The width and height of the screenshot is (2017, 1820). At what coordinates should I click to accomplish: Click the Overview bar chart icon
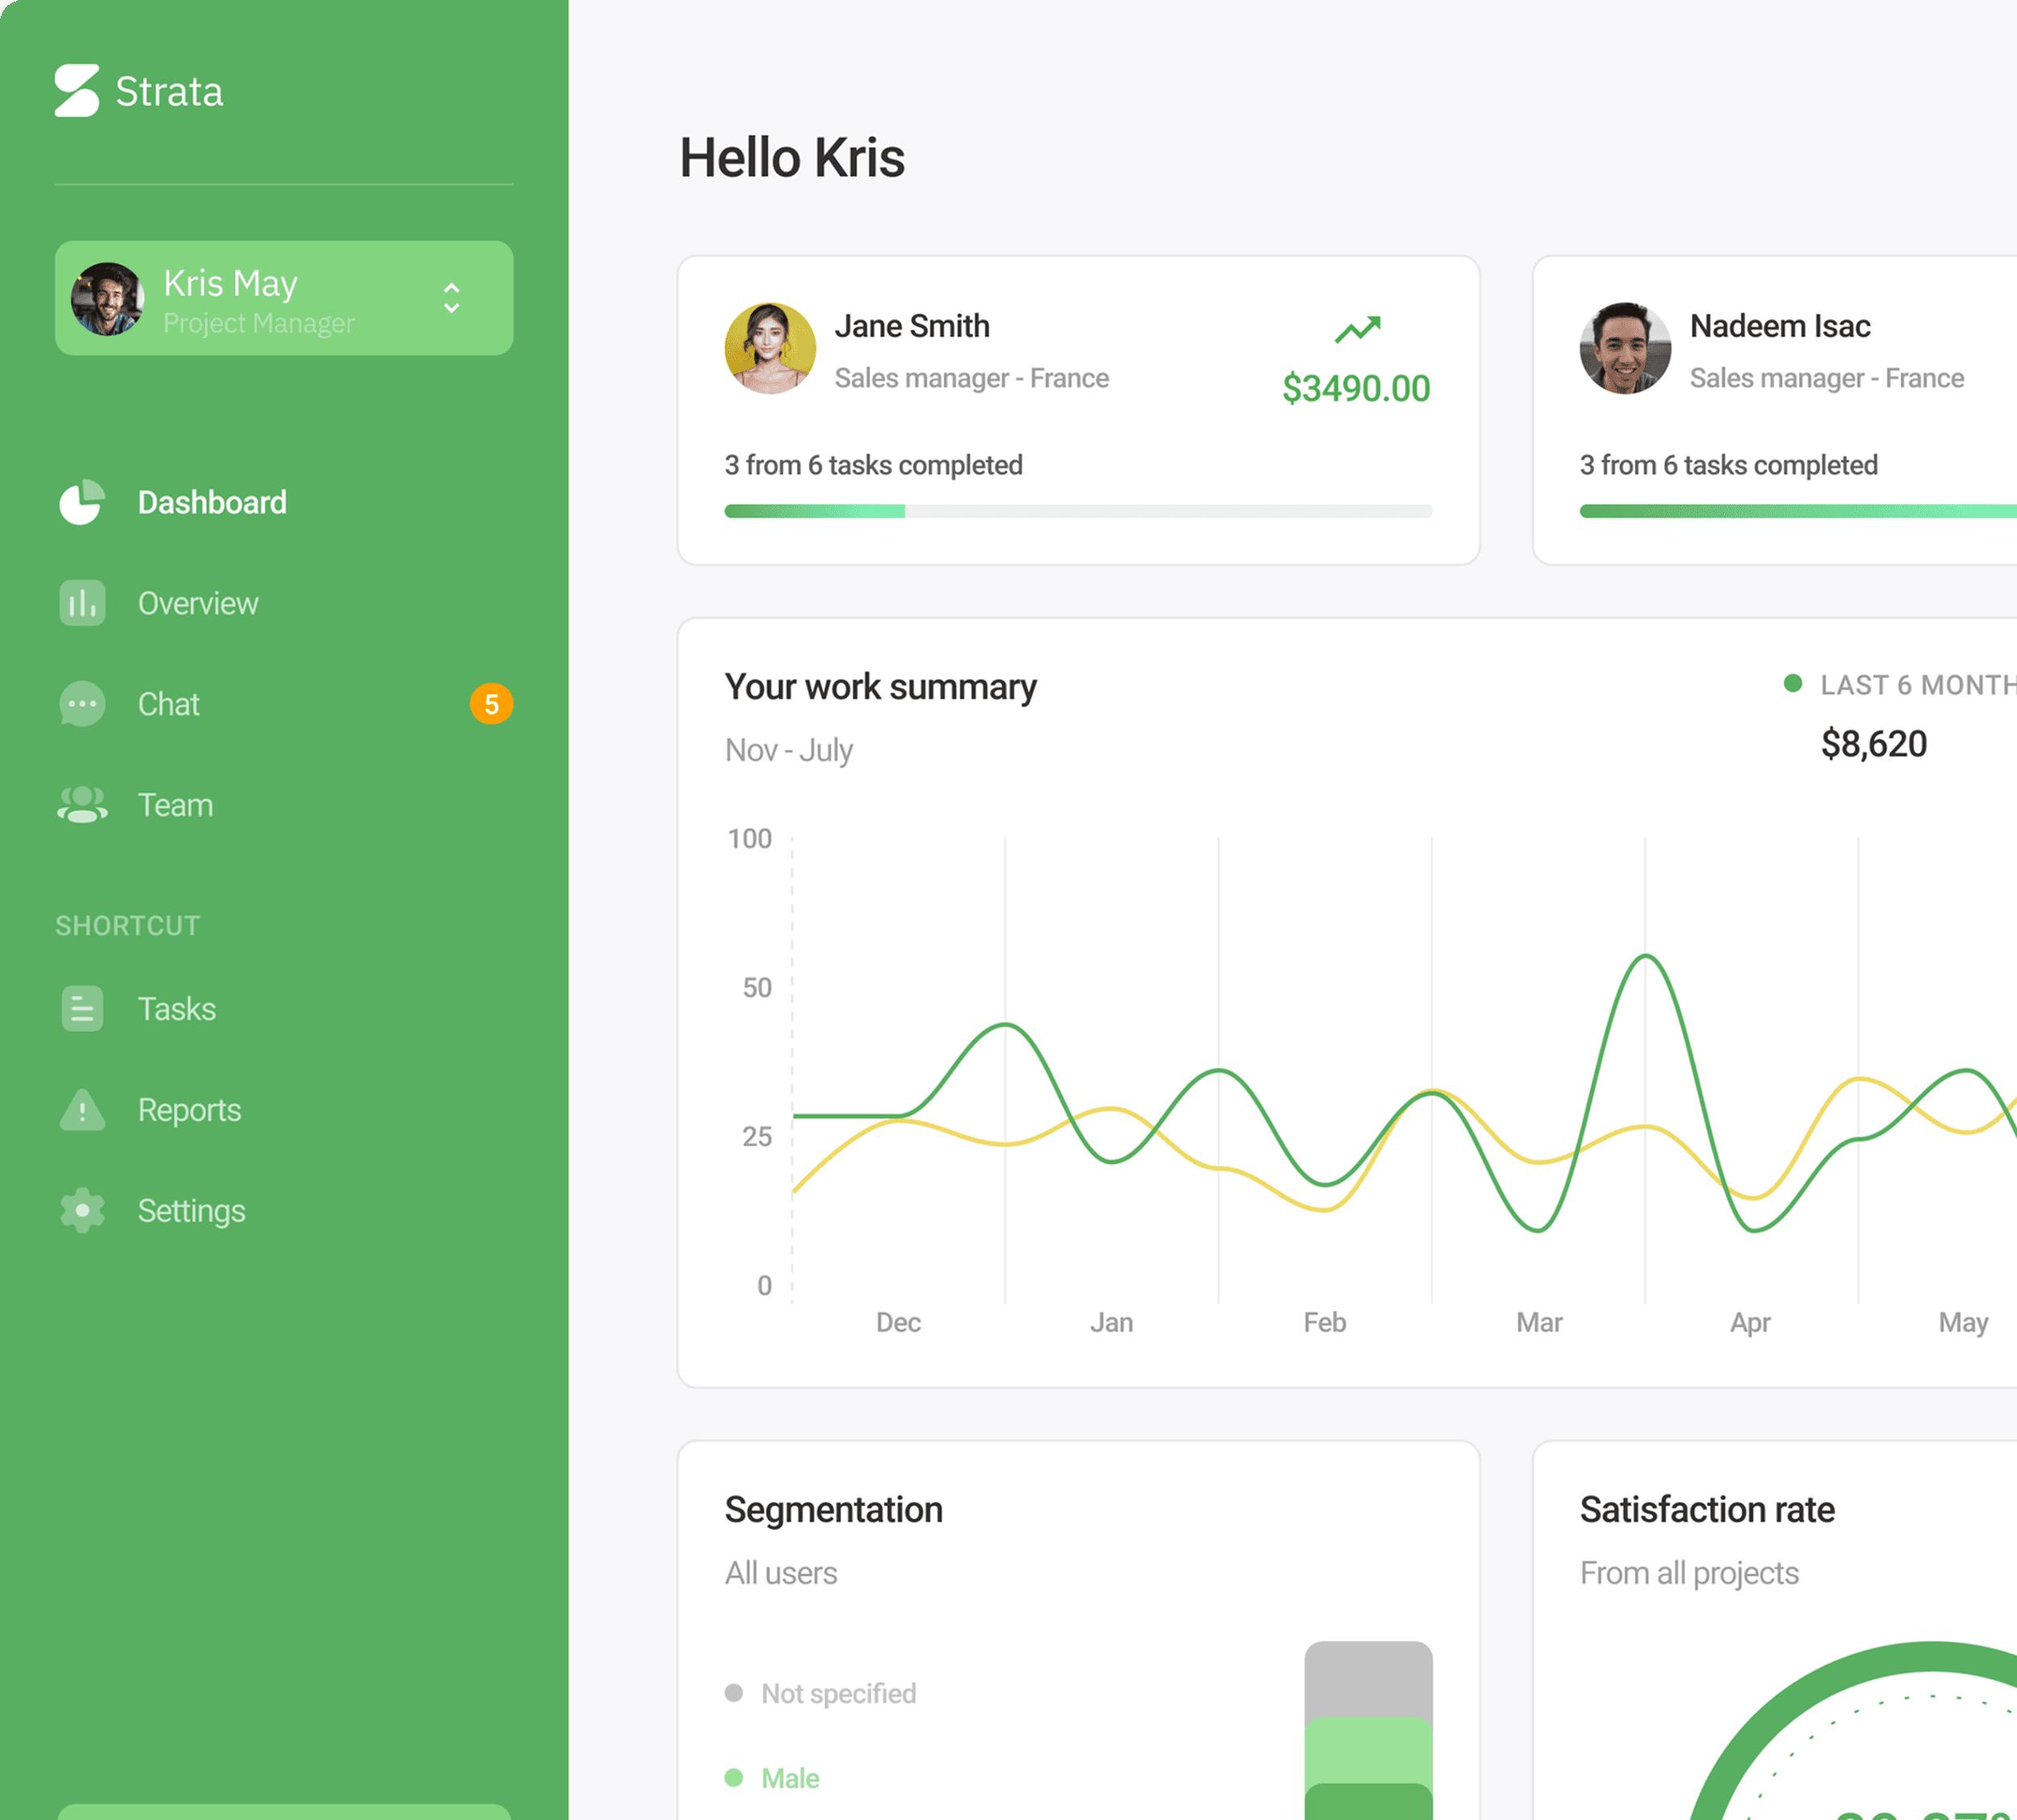(82, 603)
